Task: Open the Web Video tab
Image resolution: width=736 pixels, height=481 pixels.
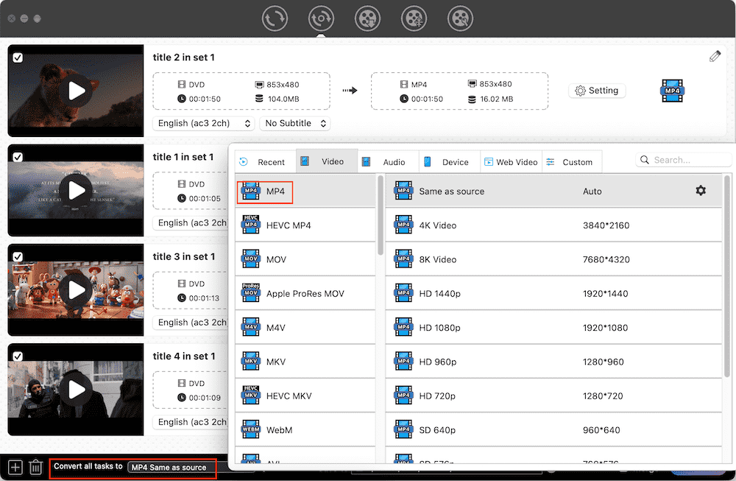Action: (x=511, y=161)
